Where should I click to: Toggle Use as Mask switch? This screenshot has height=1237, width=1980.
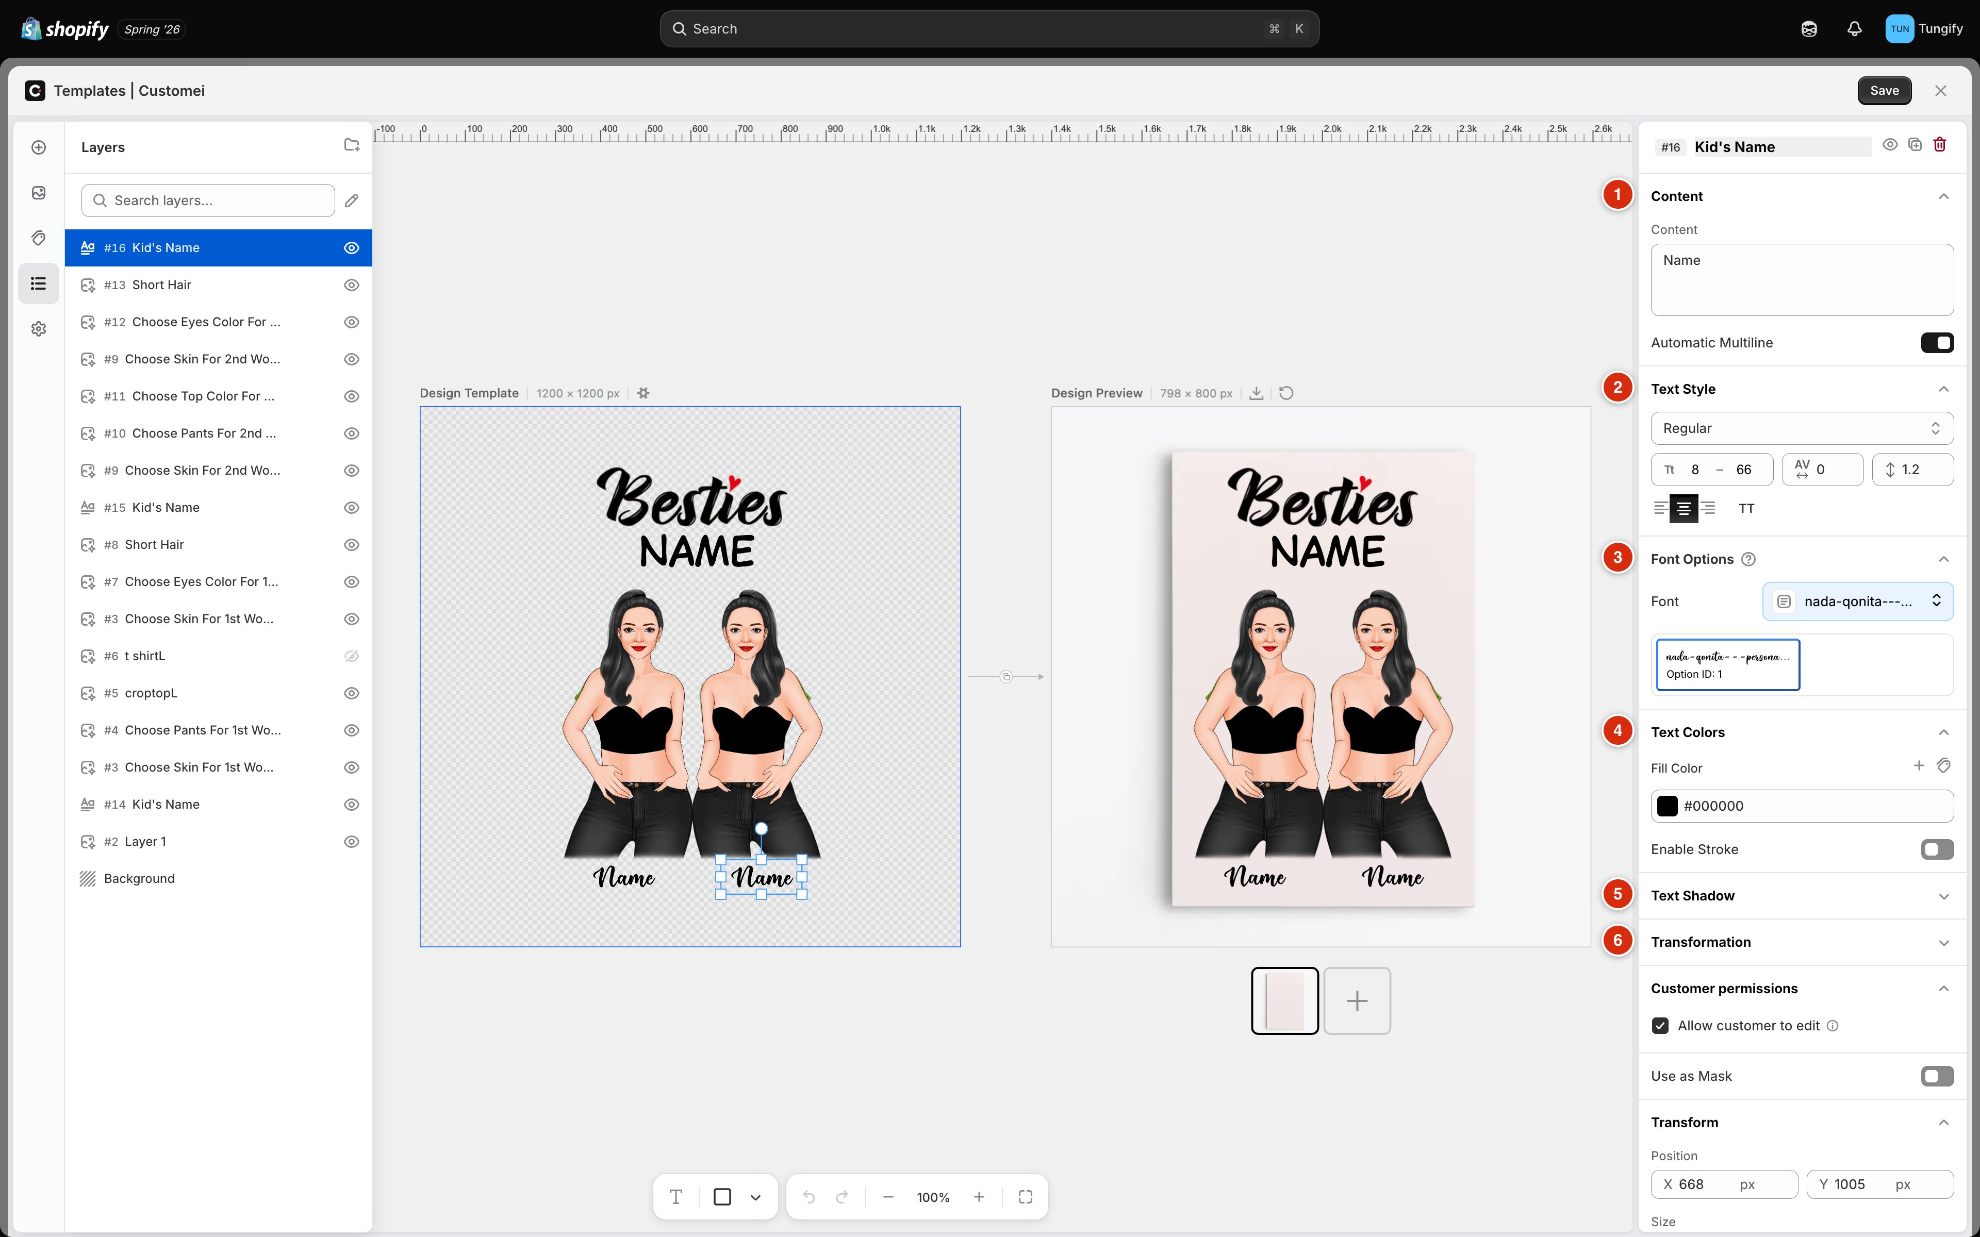point(1937,1076)
